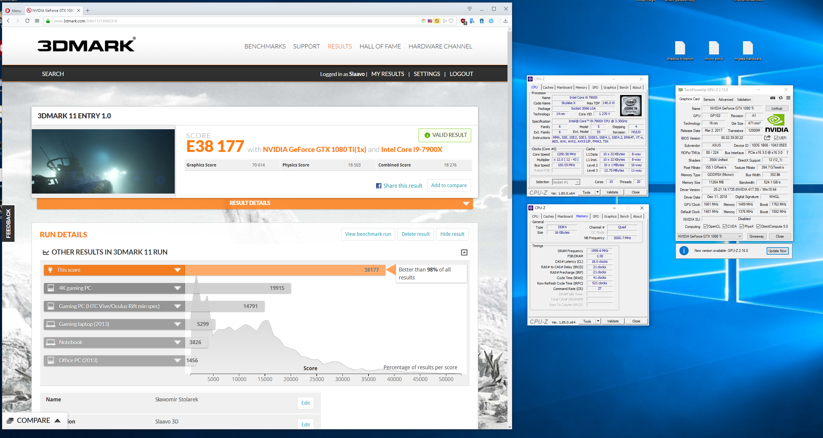Click the Delete result button

(x=416, y=234)
